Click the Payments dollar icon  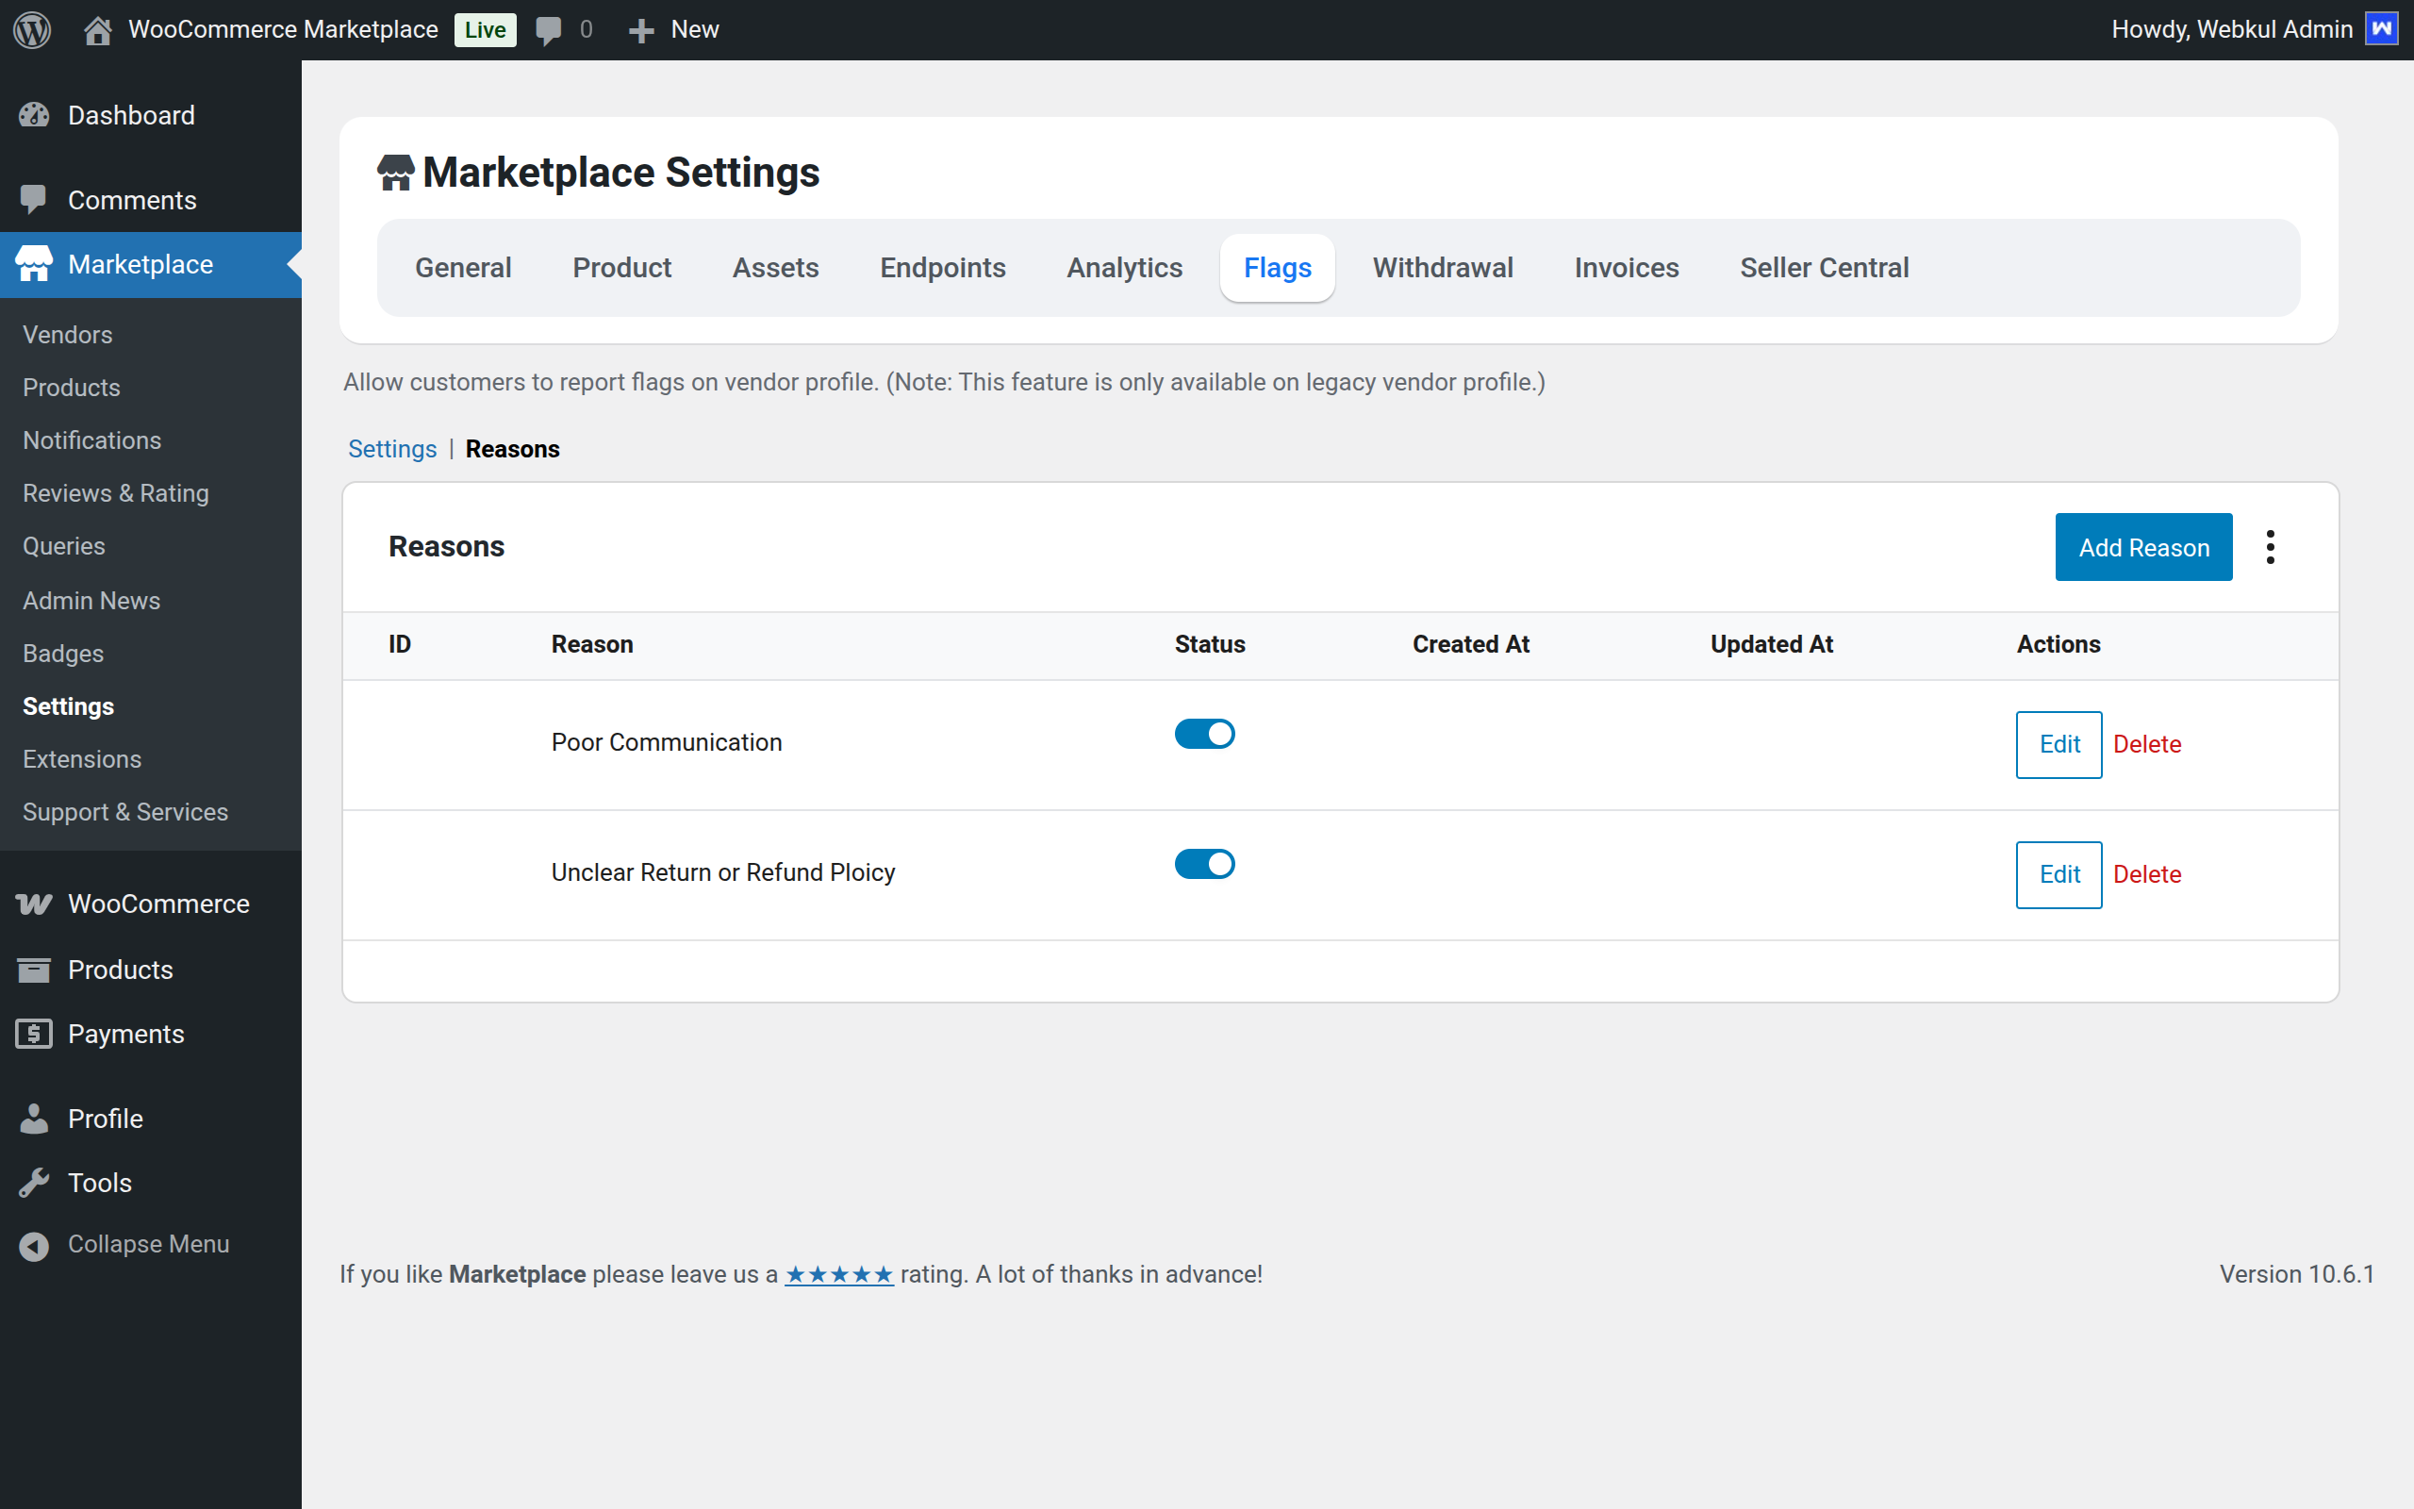tap(34, 1034)
